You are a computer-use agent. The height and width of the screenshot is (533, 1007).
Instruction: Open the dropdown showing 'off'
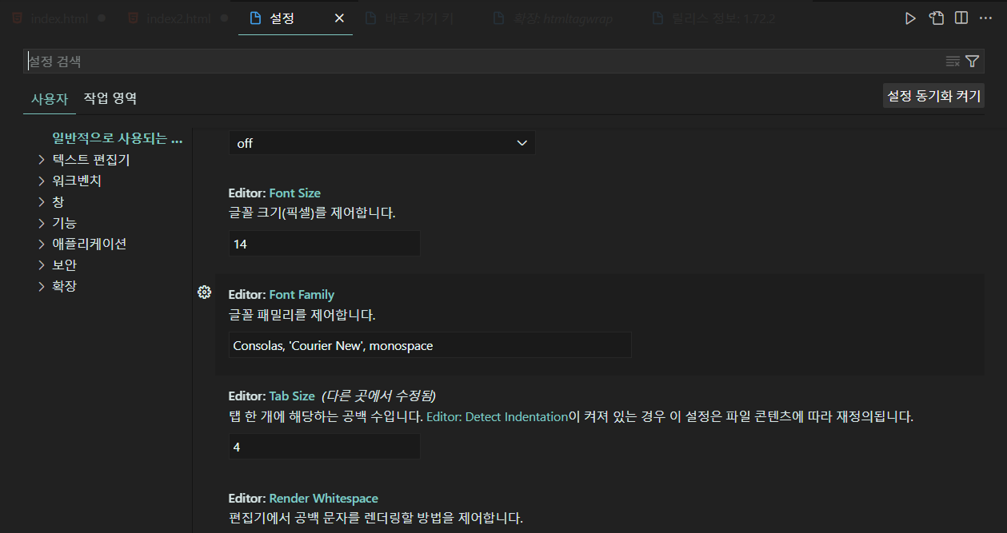(382, 143)
